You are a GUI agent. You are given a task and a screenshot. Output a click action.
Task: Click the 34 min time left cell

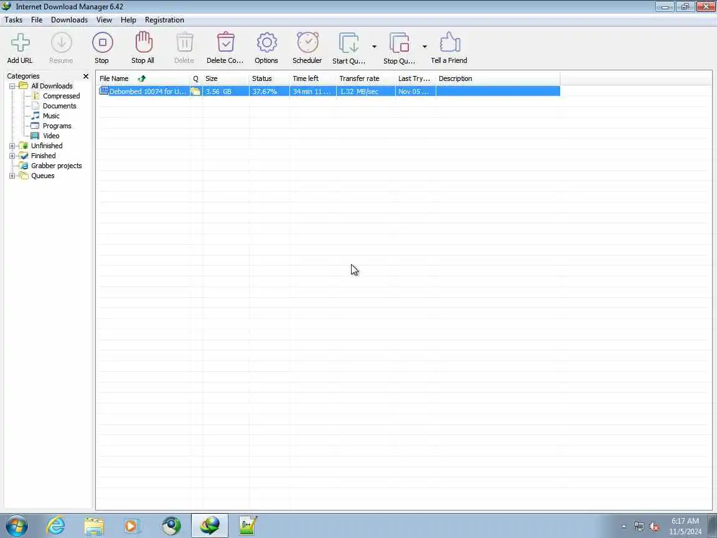[312, 92]
